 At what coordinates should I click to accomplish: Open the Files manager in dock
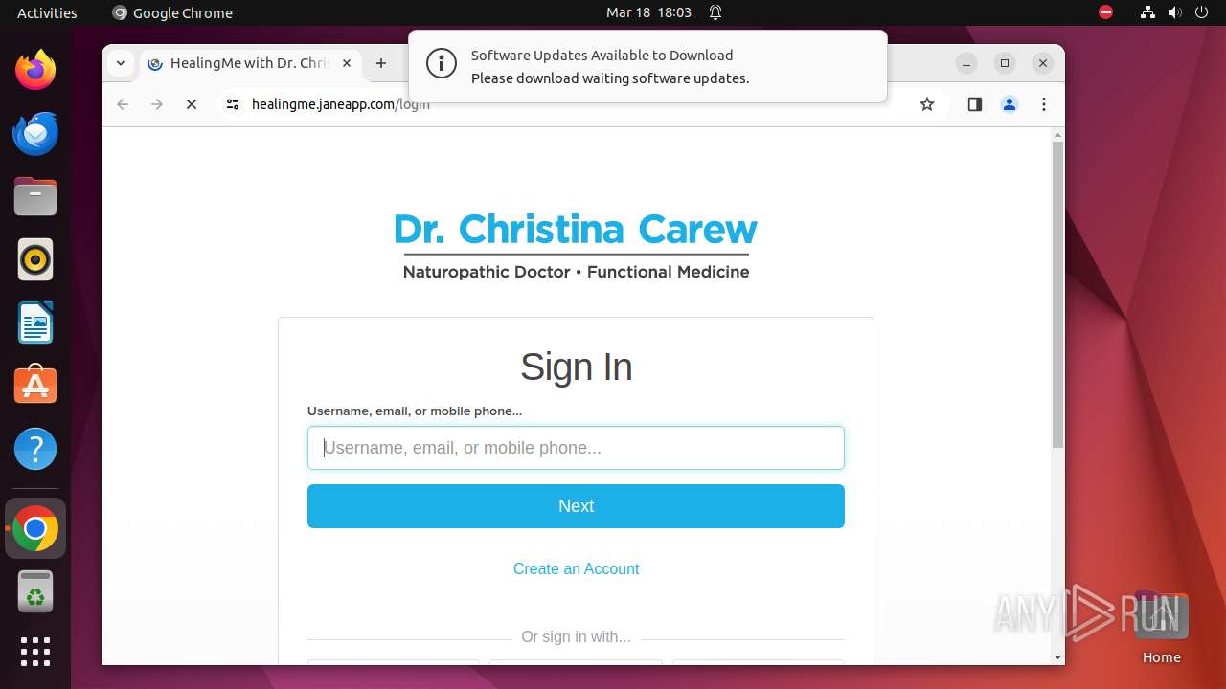[35, 196]
